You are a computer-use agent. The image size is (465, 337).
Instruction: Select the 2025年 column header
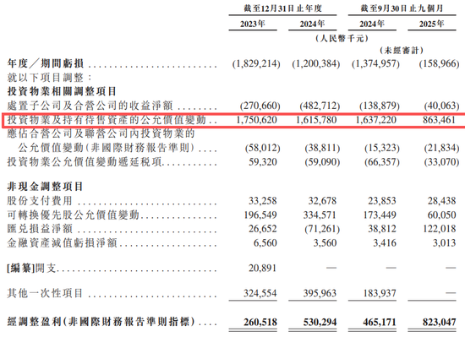tap(432, 24)
